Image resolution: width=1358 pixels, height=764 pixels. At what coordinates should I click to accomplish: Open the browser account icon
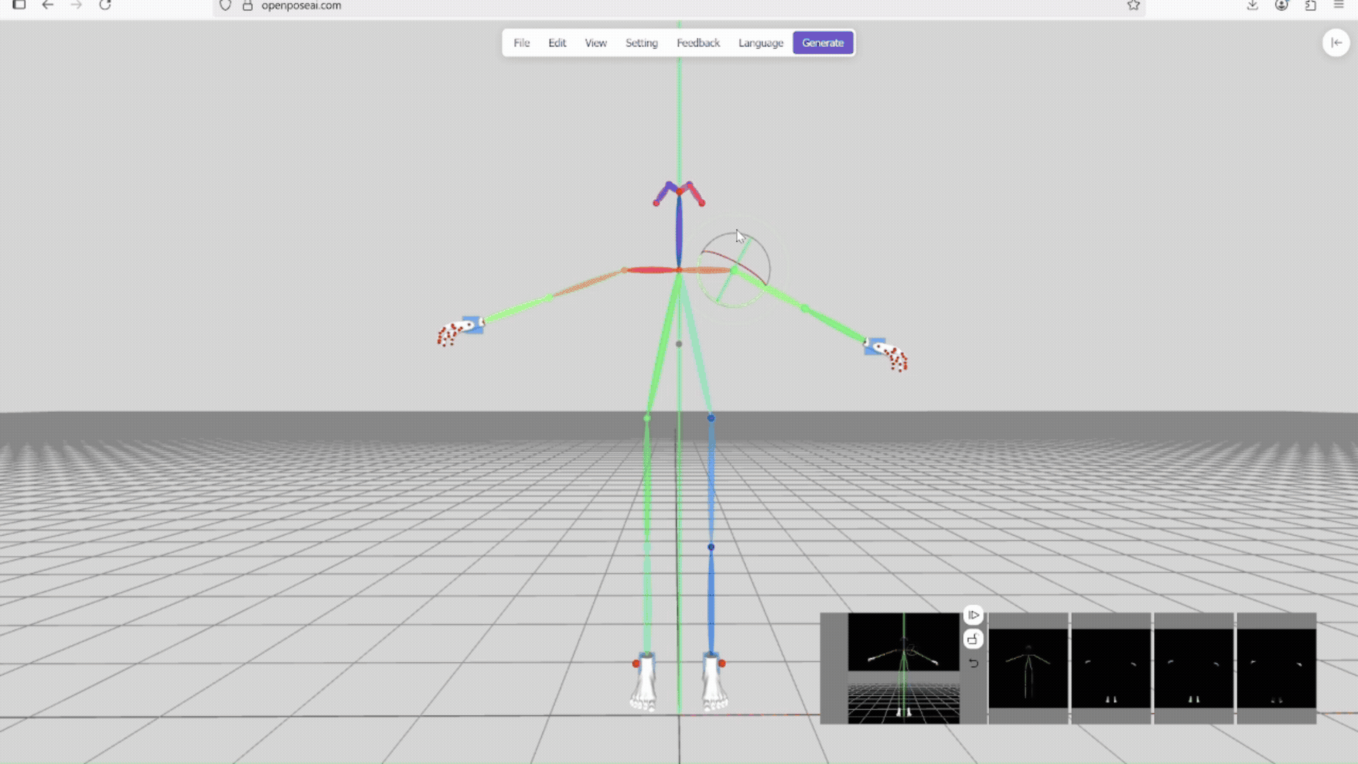1282,6
